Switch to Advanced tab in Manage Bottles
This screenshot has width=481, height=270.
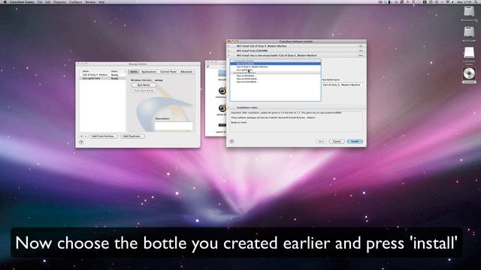click(186, 72)
